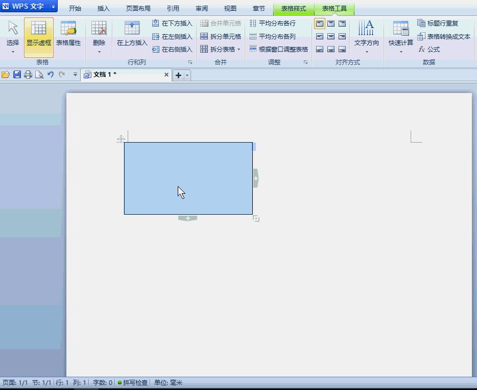Click the Print icon in quick access toolbar
Viewport: 477px width, 390px height.
pyautogui.click(x=28, y=74)
